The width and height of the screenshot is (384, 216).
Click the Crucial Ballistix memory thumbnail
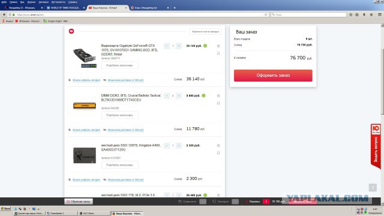tap(85, 106)
